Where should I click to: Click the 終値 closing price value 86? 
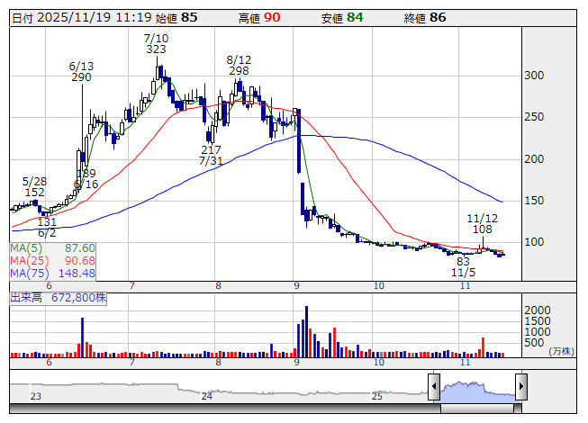tap(438, 17)
